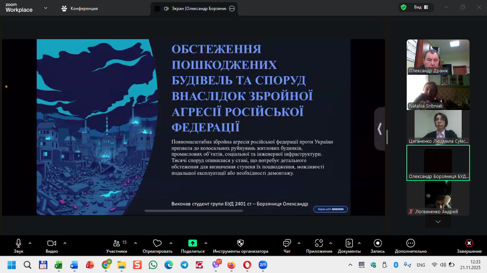
Task: Open Дополнительно more options icon
Action: coord(411,243)
